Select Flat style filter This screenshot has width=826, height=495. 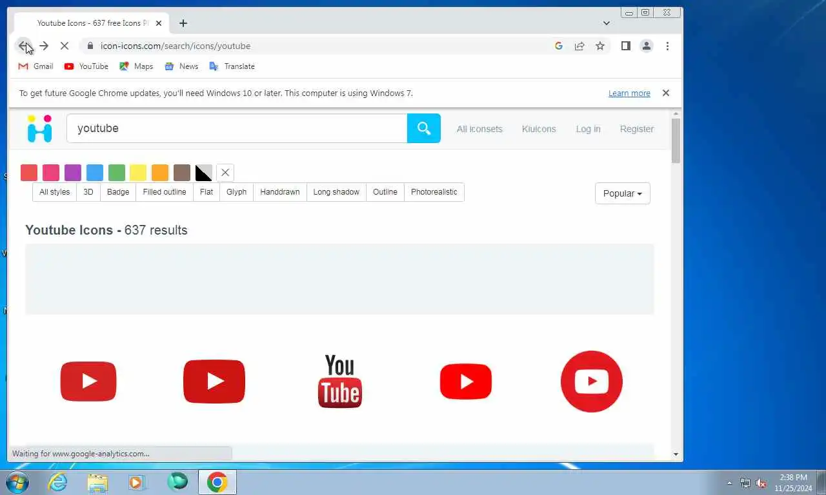206,192
